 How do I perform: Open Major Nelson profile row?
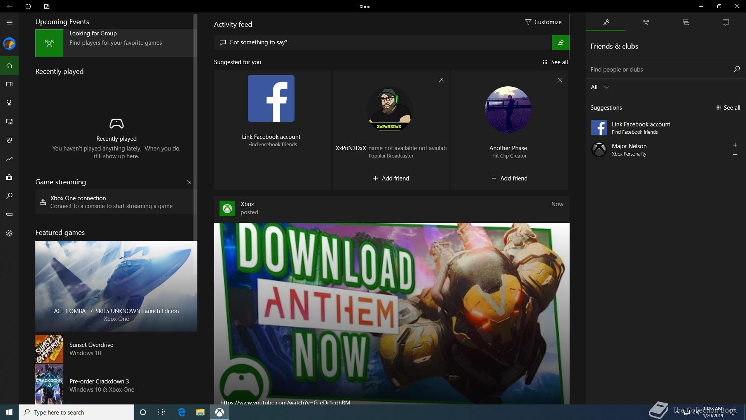[661, 149]
